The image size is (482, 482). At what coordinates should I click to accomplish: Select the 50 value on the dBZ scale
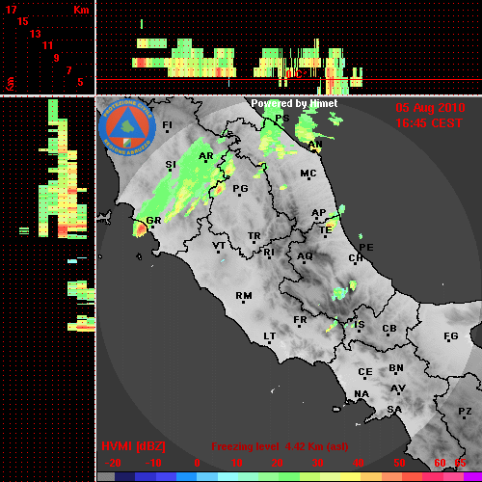(399, 463)
